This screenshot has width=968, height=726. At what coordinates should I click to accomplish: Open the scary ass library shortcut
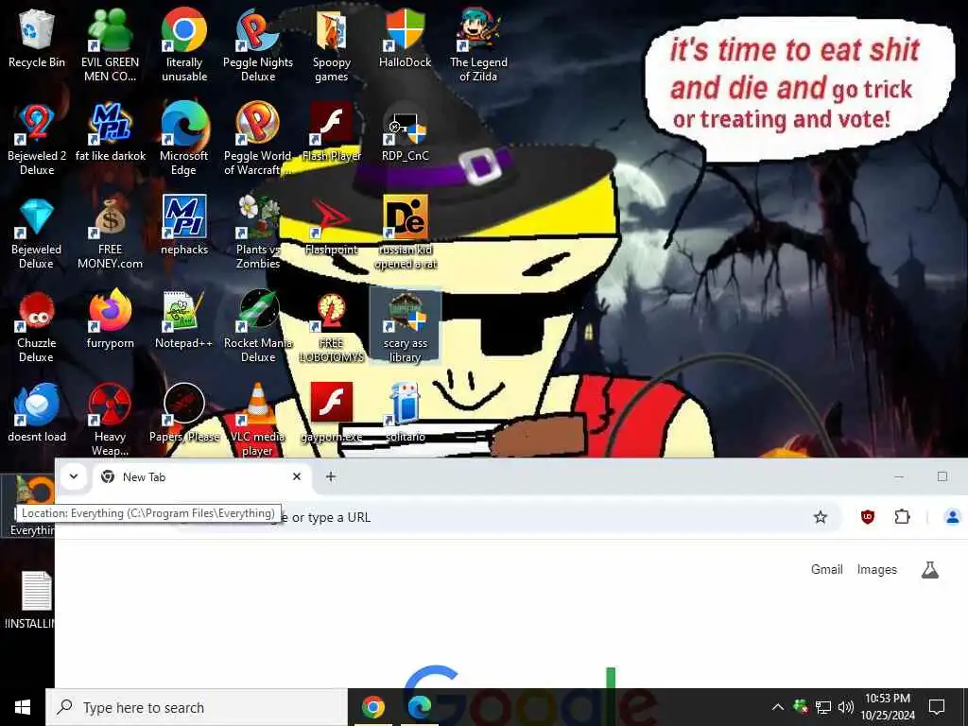click(405, 325)
